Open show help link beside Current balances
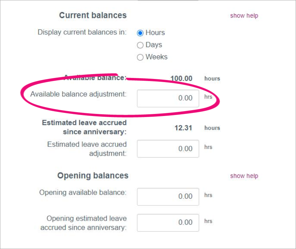This screenshot has width=296, height=249. pos(244,16)
